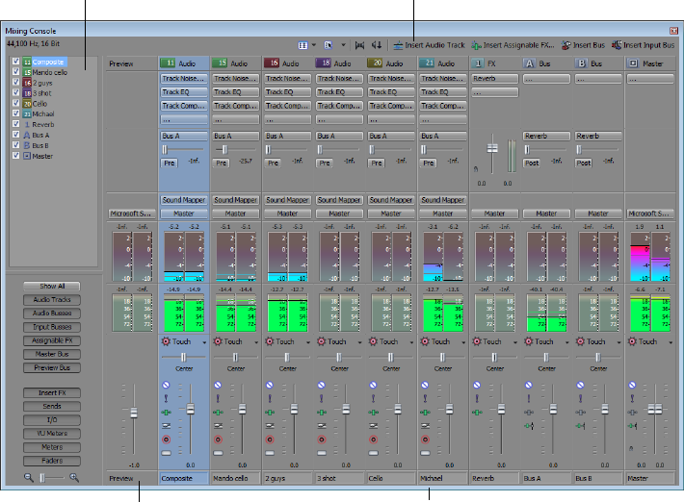The height and width of the screenshot is (502, 684).
Task: Click the Show All button
Action: [x=53, y=287]
